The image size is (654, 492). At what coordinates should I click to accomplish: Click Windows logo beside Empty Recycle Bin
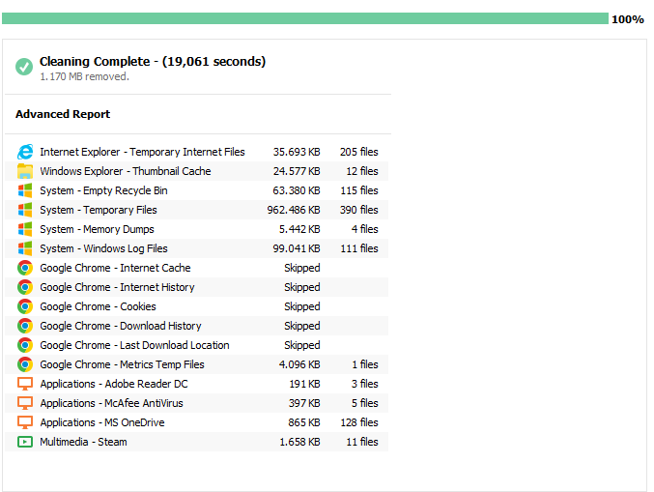point(25,190)
